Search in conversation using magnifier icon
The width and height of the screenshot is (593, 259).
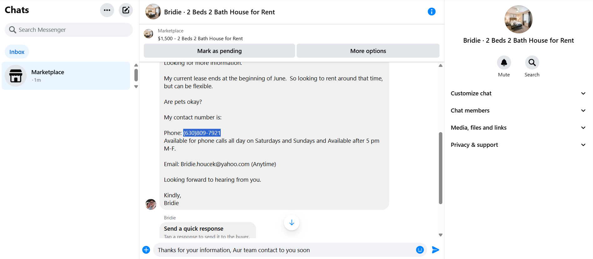click(x=532, y=63)
